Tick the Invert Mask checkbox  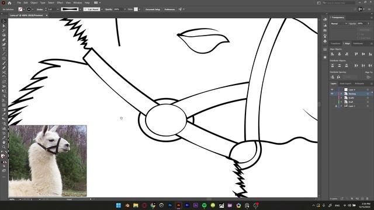tap(358, 38)
